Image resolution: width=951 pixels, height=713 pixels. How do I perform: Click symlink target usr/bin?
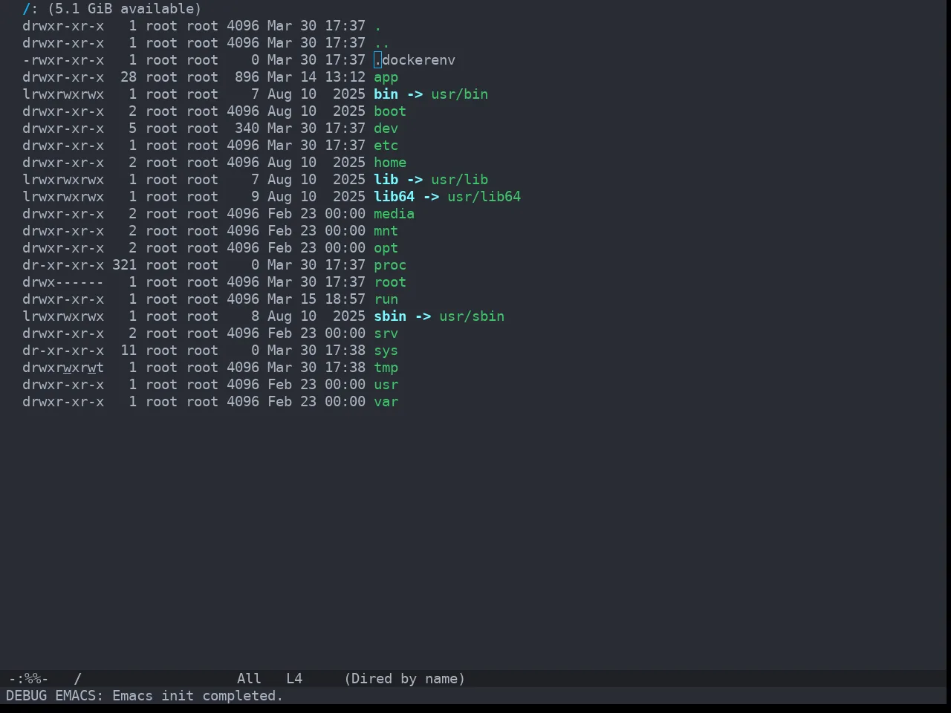[459, 94]
